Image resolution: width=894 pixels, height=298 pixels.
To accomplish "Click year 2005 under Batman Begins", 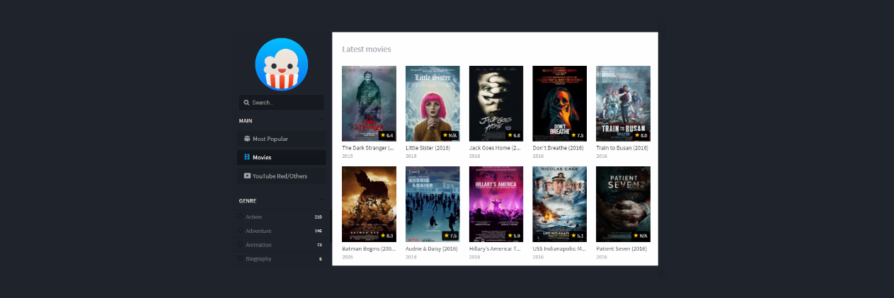I will (x=348, y=257).
